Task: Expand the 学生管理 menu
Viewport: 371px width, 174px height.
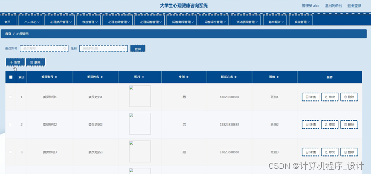Action: (x=88, y=20)
